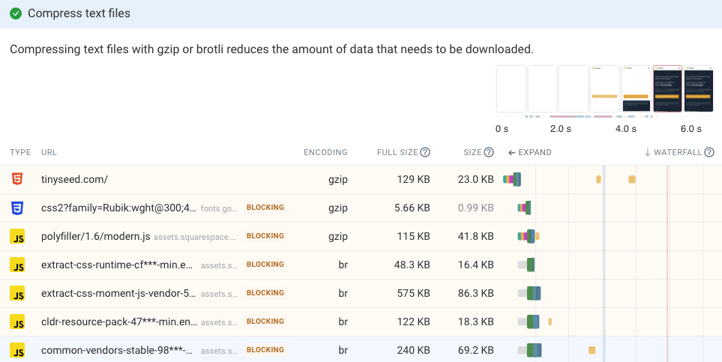The image size is (722, 362).
Task: Open the extract-css-moment-js-vendor request
Action: point(118,293)
